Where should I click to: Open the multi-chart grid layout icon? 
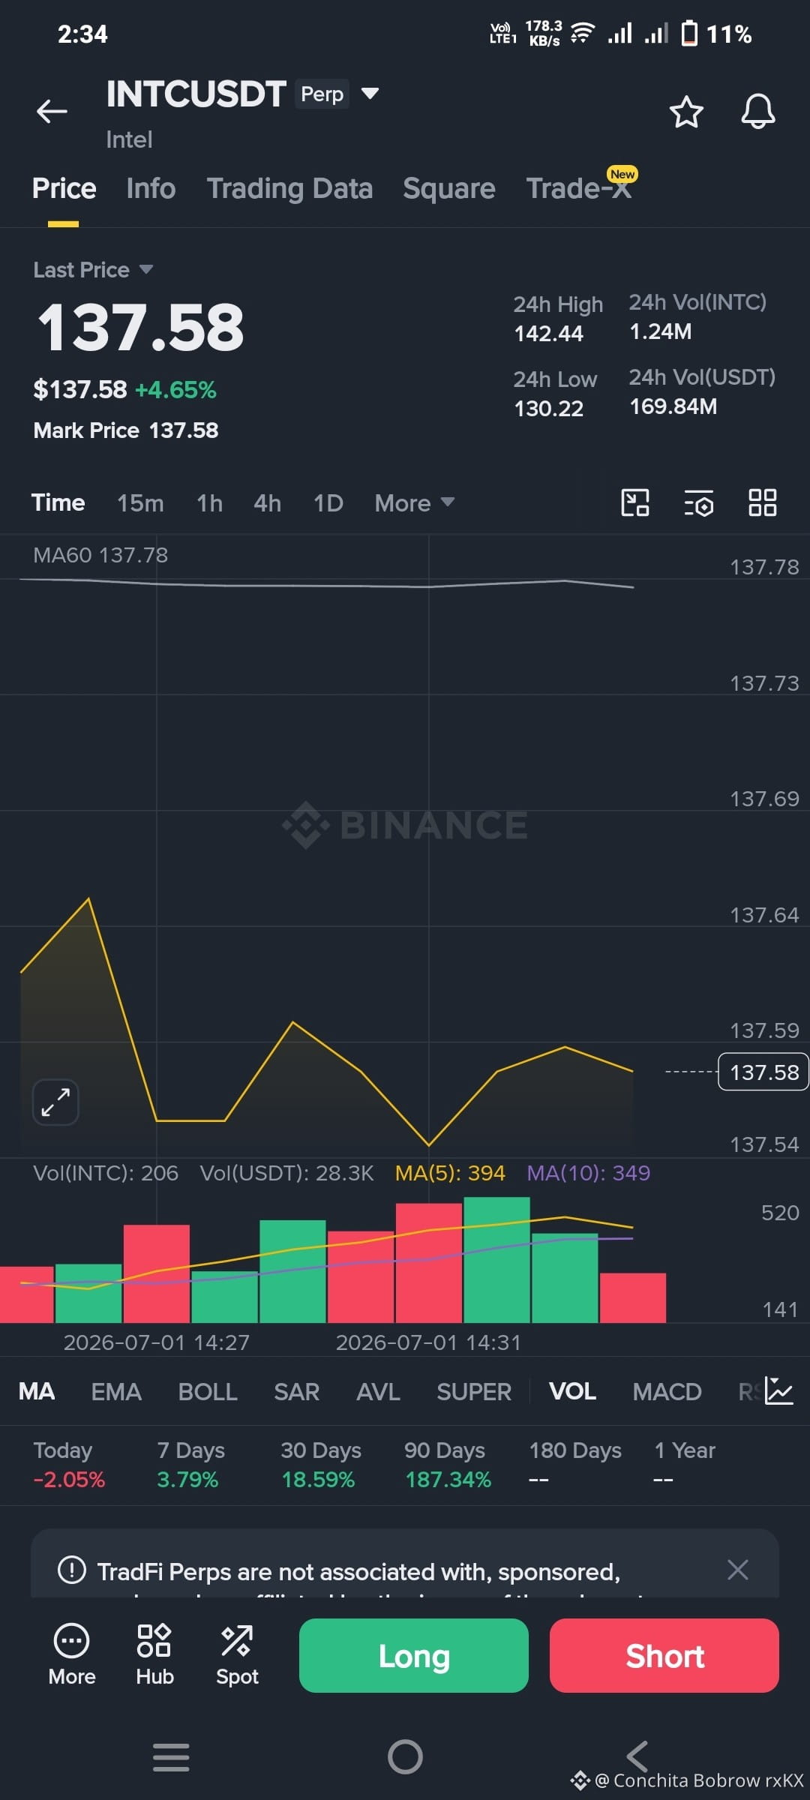click(762, 502)
